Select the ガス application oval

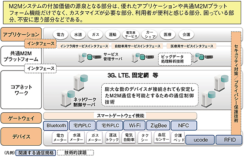click(96, 34)
